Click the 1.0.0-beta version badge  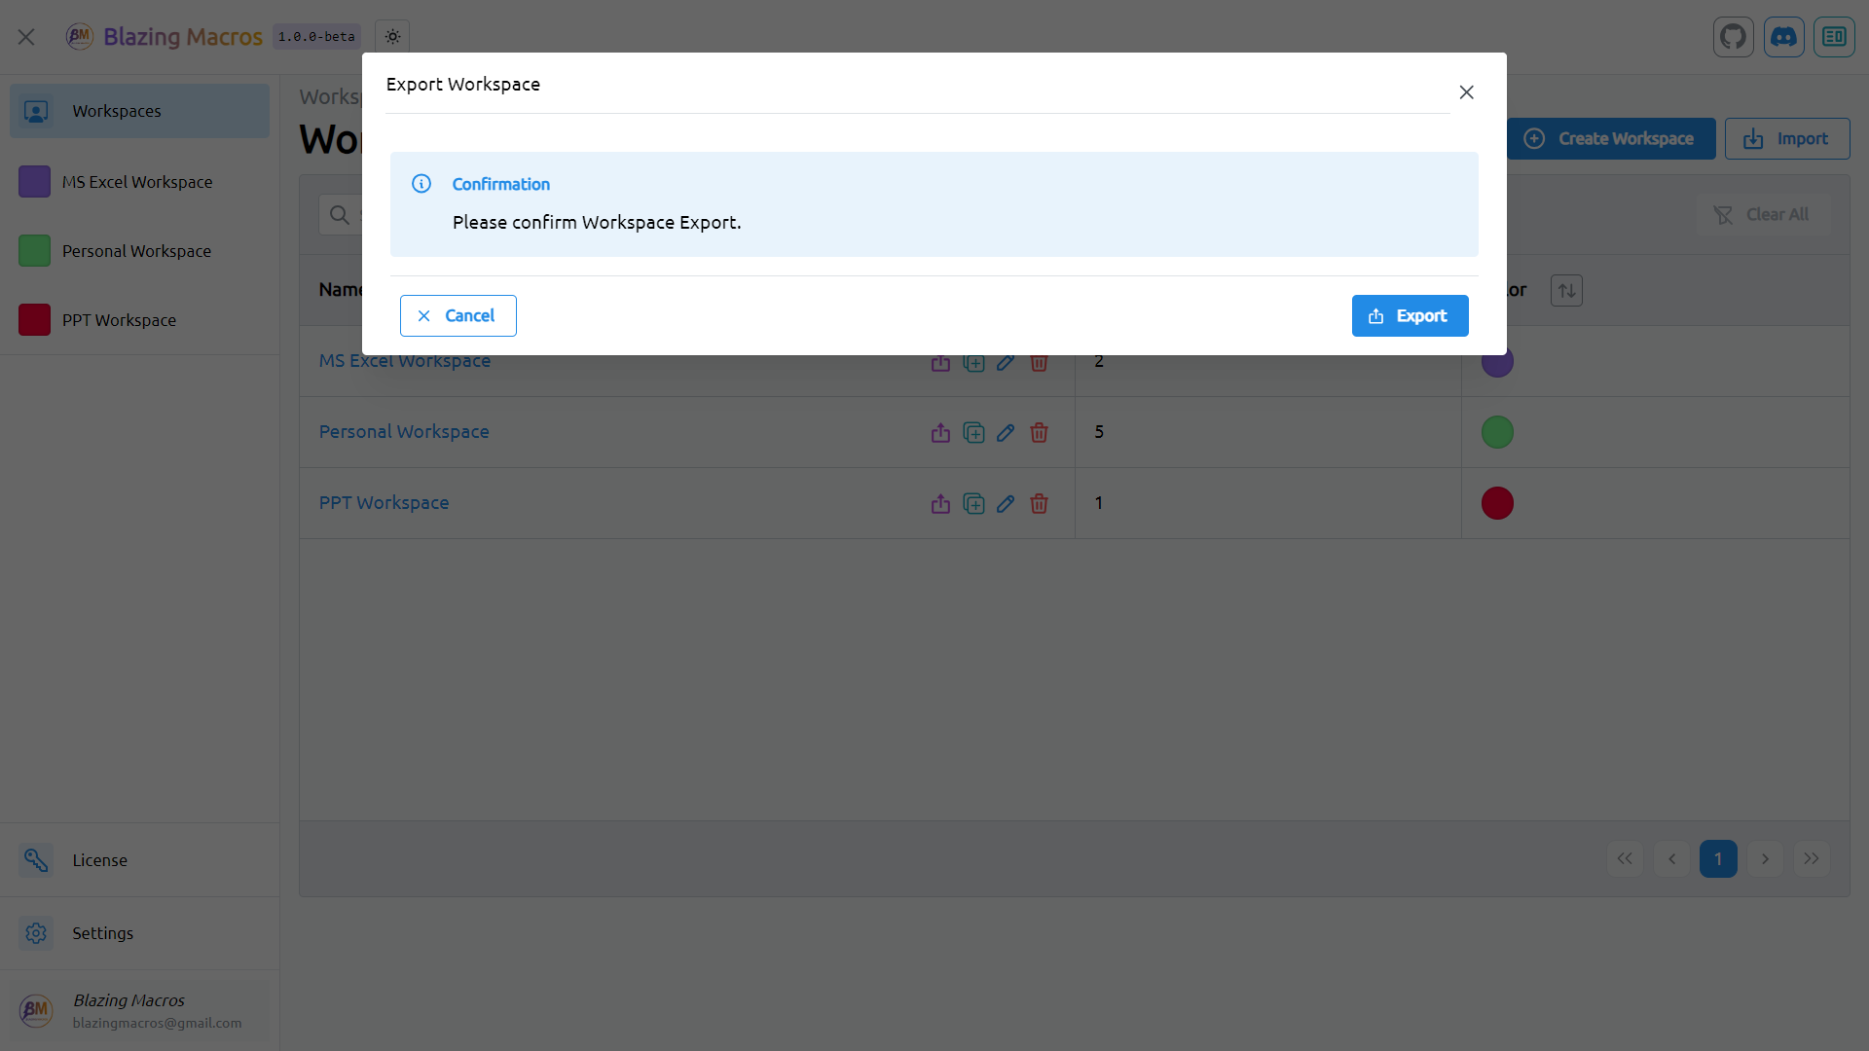coord(316,37)
